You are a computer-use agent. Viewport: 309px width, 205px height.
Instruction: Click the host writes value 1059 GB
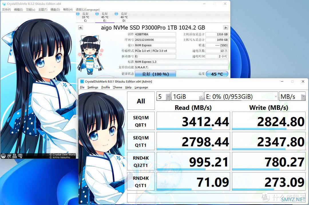click(x=217, y=40)
